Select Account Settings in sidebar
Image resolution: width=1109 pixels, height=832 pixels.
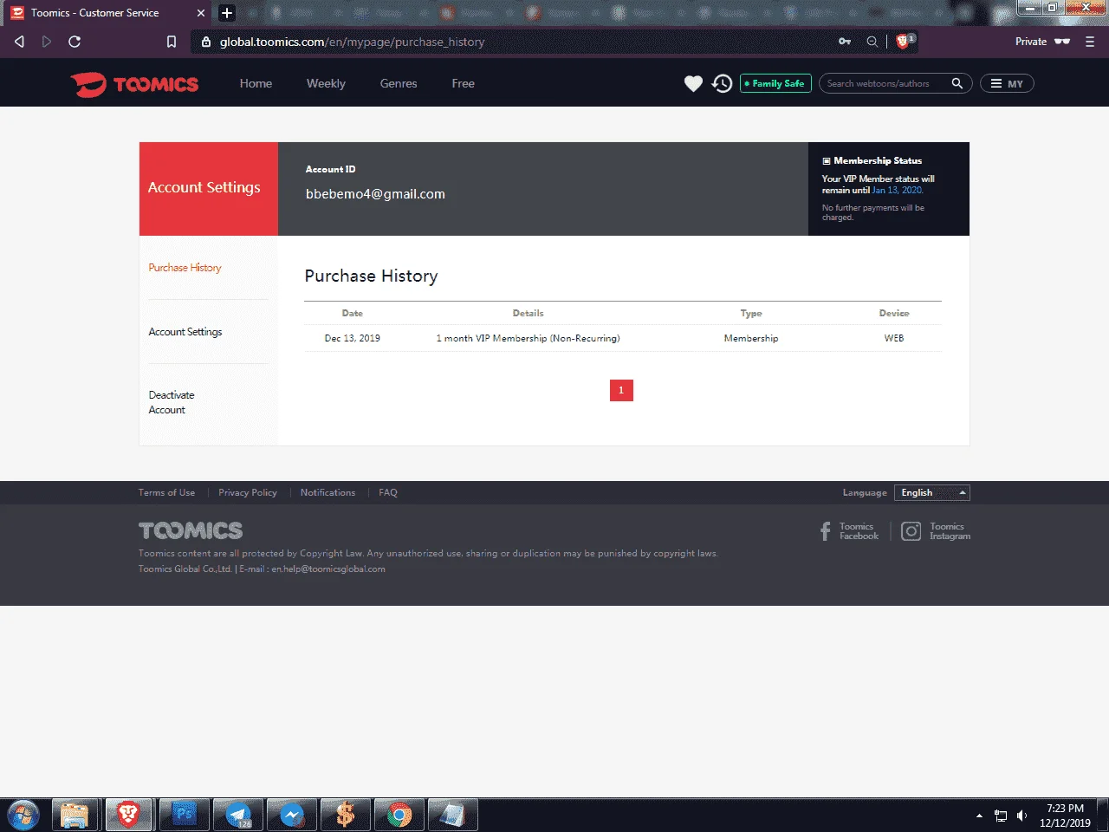[x=185, y=332]
